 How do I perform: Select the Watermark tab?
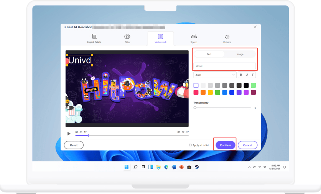[x=160, y=39]
